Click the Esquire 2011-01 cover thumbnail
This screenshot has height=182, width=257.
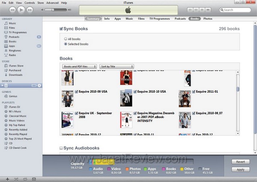(185, 99)
